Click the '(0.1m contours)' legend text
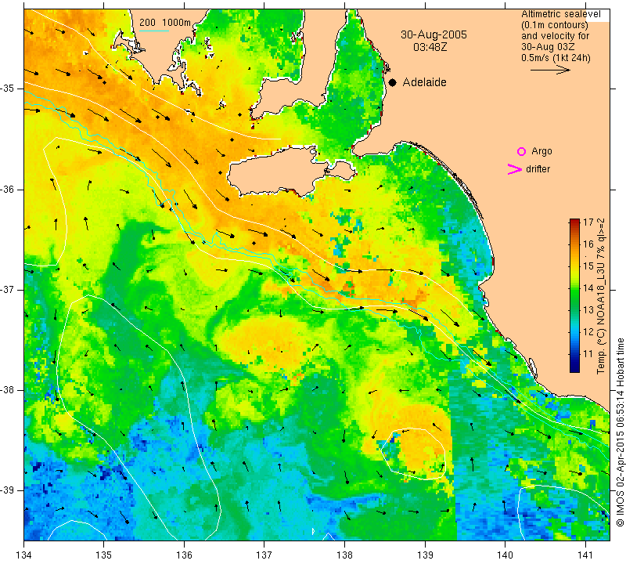This screenshot has height=564, width=626. (555, 25)
